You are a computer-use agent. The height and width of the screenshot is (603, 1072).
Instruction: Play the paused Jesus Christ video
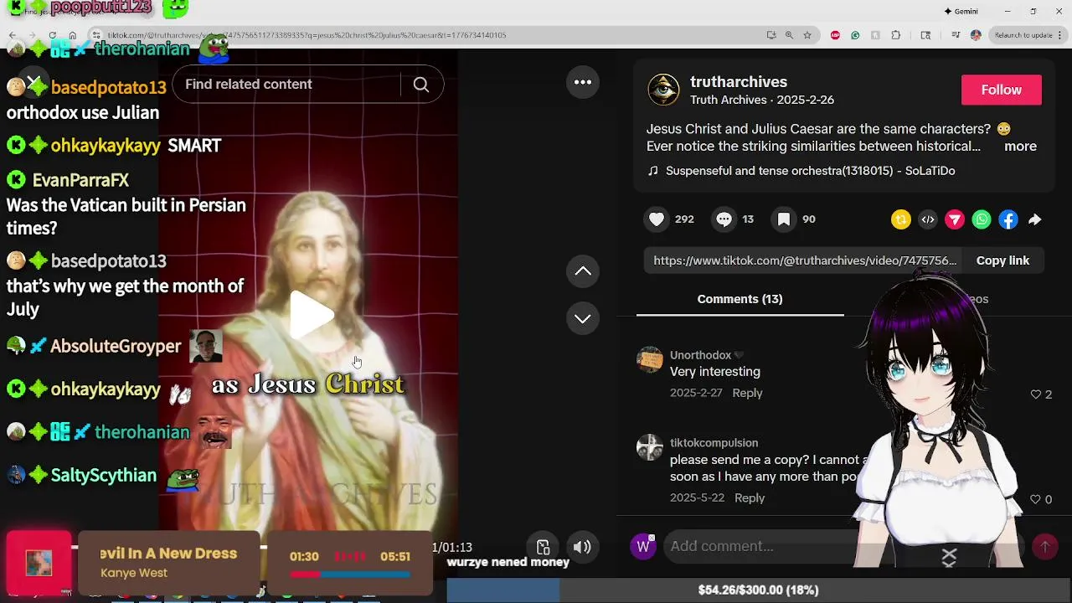(x=312, y=315)
